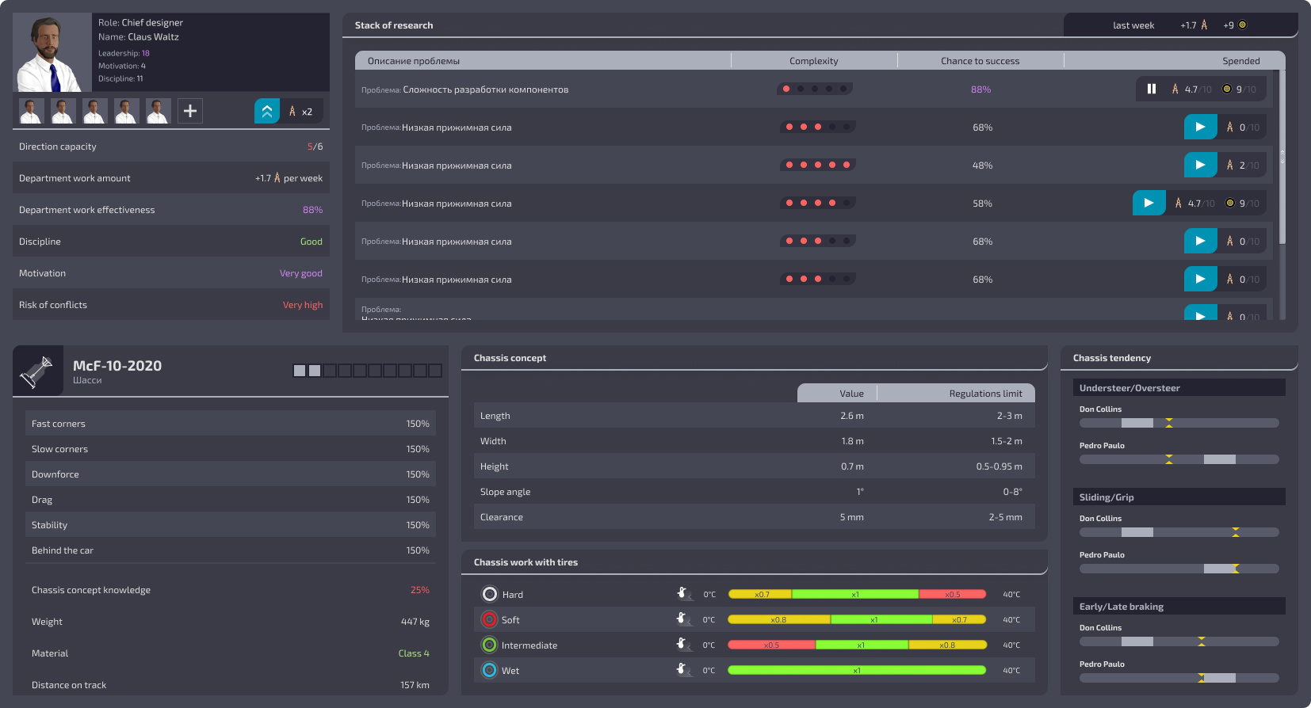Select the green Intermediate tire icon
1311x708 pixels.
pyautogui.click(x=489, y=645)
